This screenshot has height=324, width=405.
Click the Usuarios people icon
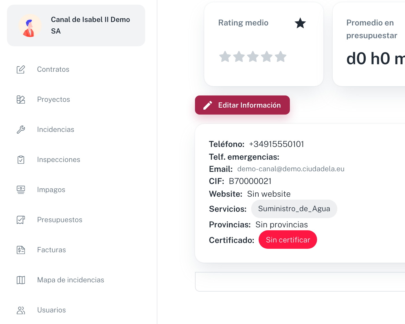tap(21, 310)
